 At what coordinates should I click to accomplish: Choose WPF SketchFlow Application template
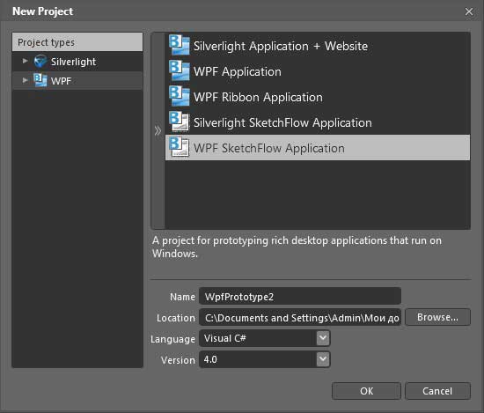tap(318, 148)
